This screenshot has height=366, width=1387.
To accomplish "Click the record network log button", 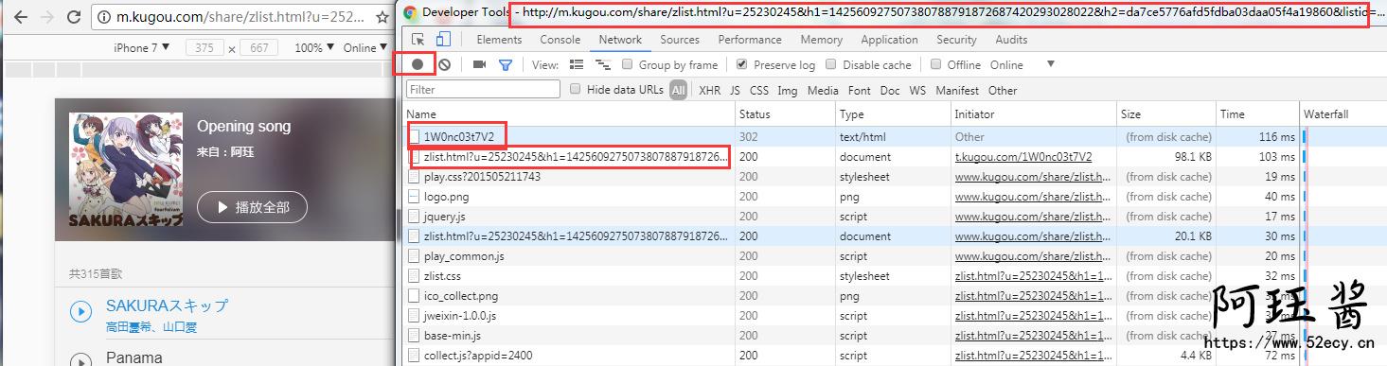I will [418, 64].
